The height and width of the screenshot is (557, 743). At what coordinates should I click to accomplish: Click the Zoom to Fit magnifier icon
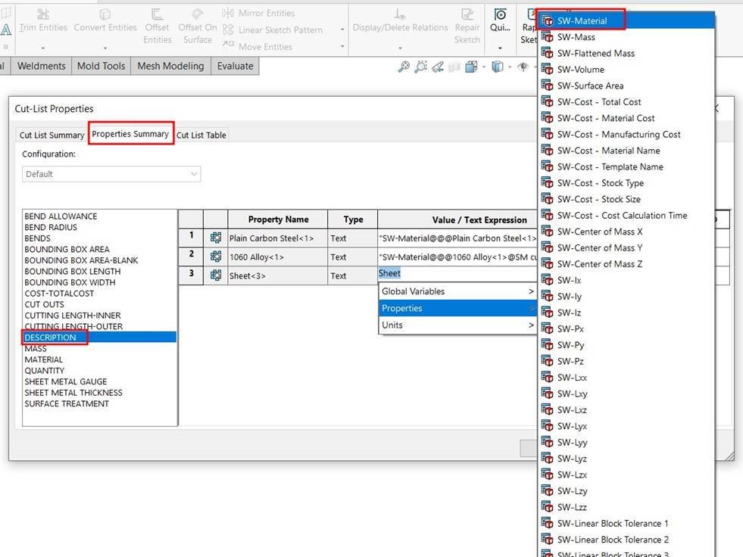click(404, 67)
